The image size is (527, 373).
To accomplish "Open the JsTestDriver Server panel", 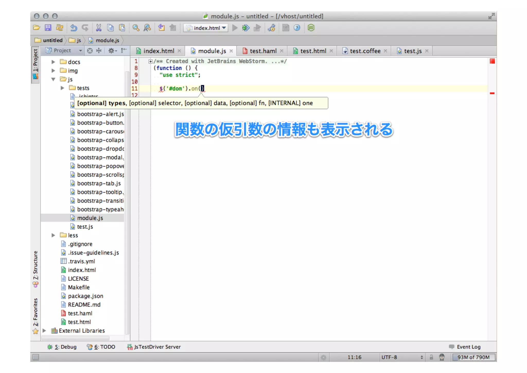I will (x=154, y=347).
